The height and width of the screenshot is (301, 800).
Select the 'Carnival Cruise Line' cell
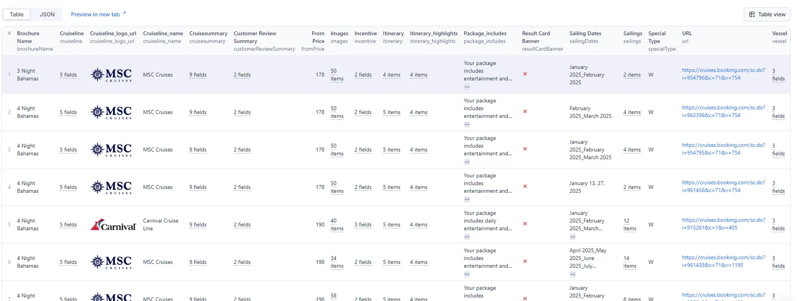tap(161, 225)
